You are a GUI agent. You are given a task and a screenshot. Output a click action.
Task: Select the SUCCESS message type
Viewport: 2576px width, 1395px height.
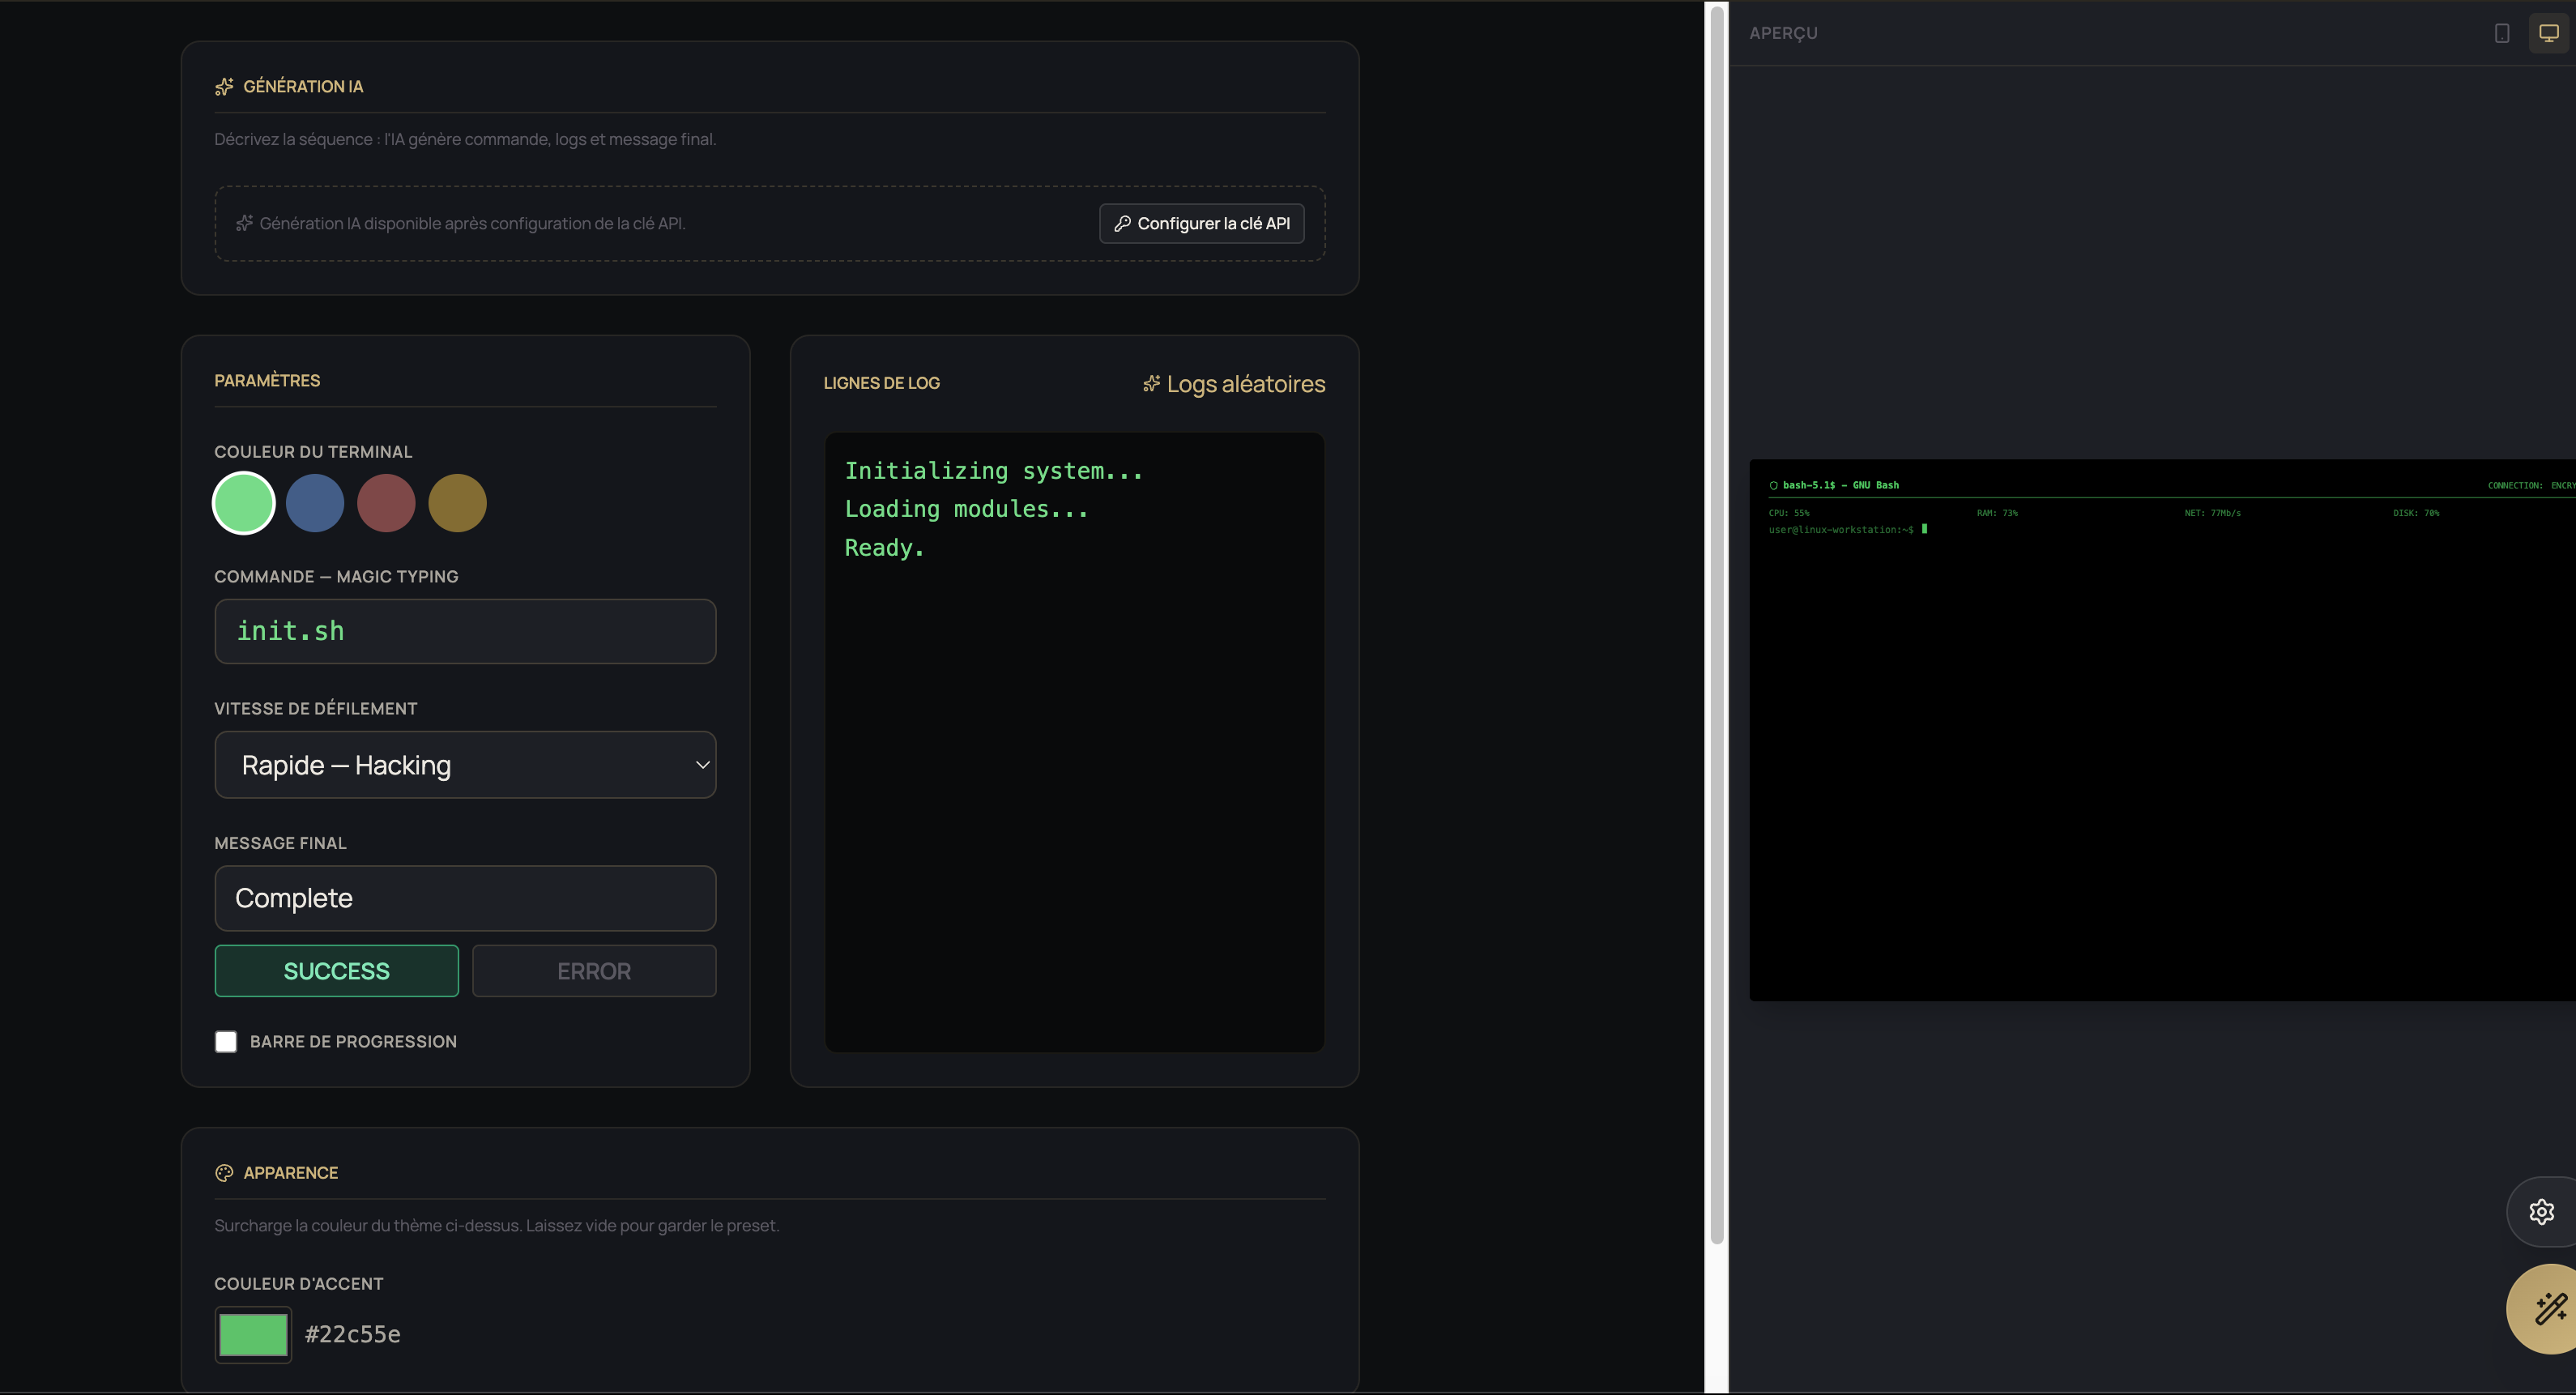pyautogui.click(x=336, y=971)
